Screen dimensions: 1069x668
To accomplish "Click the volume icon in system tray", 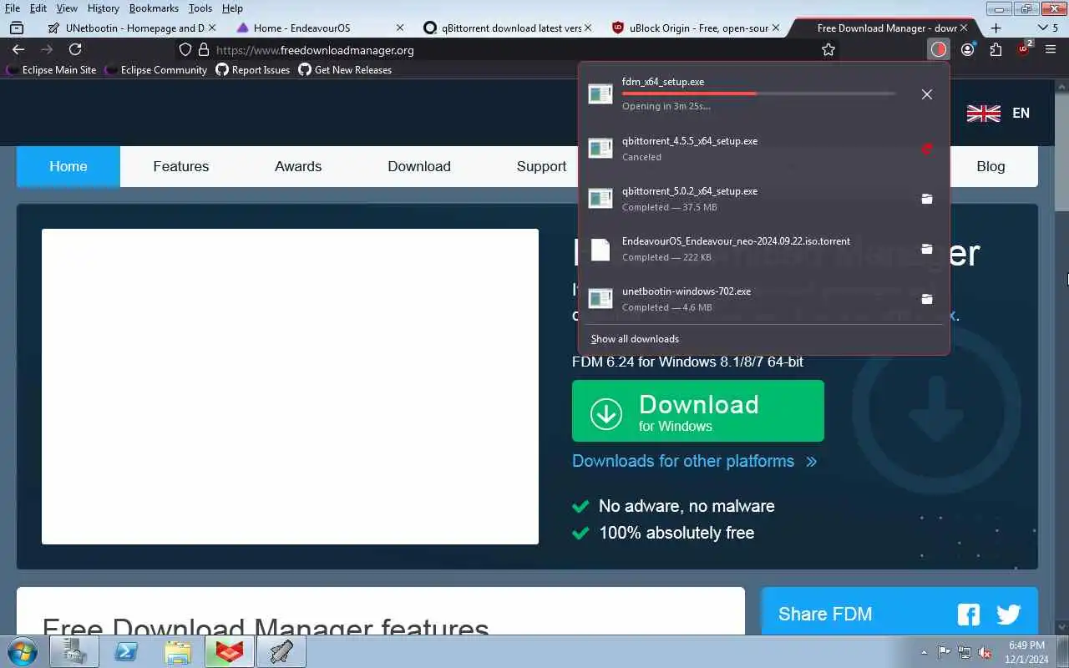I will [x=985, y=652].
